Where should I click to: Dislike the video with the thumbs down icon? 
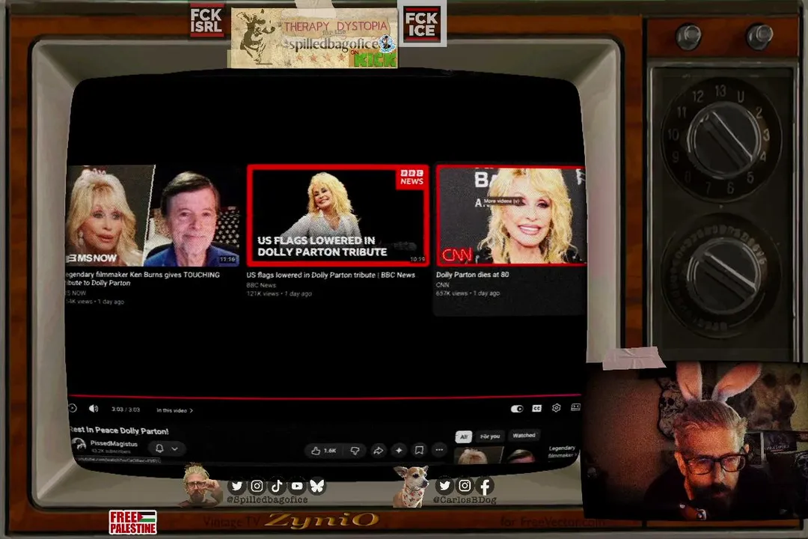click(355, 450)
